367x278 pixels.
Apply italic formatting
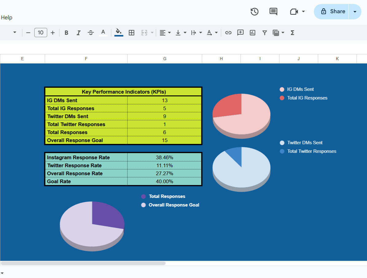(x=79, y=33)
